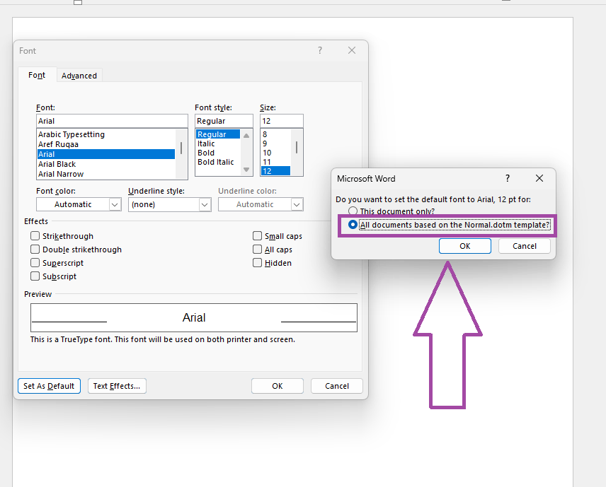Switch to the Advanced tab
Viewport: 606px width, 487px height.
click(x=79, y=76)
